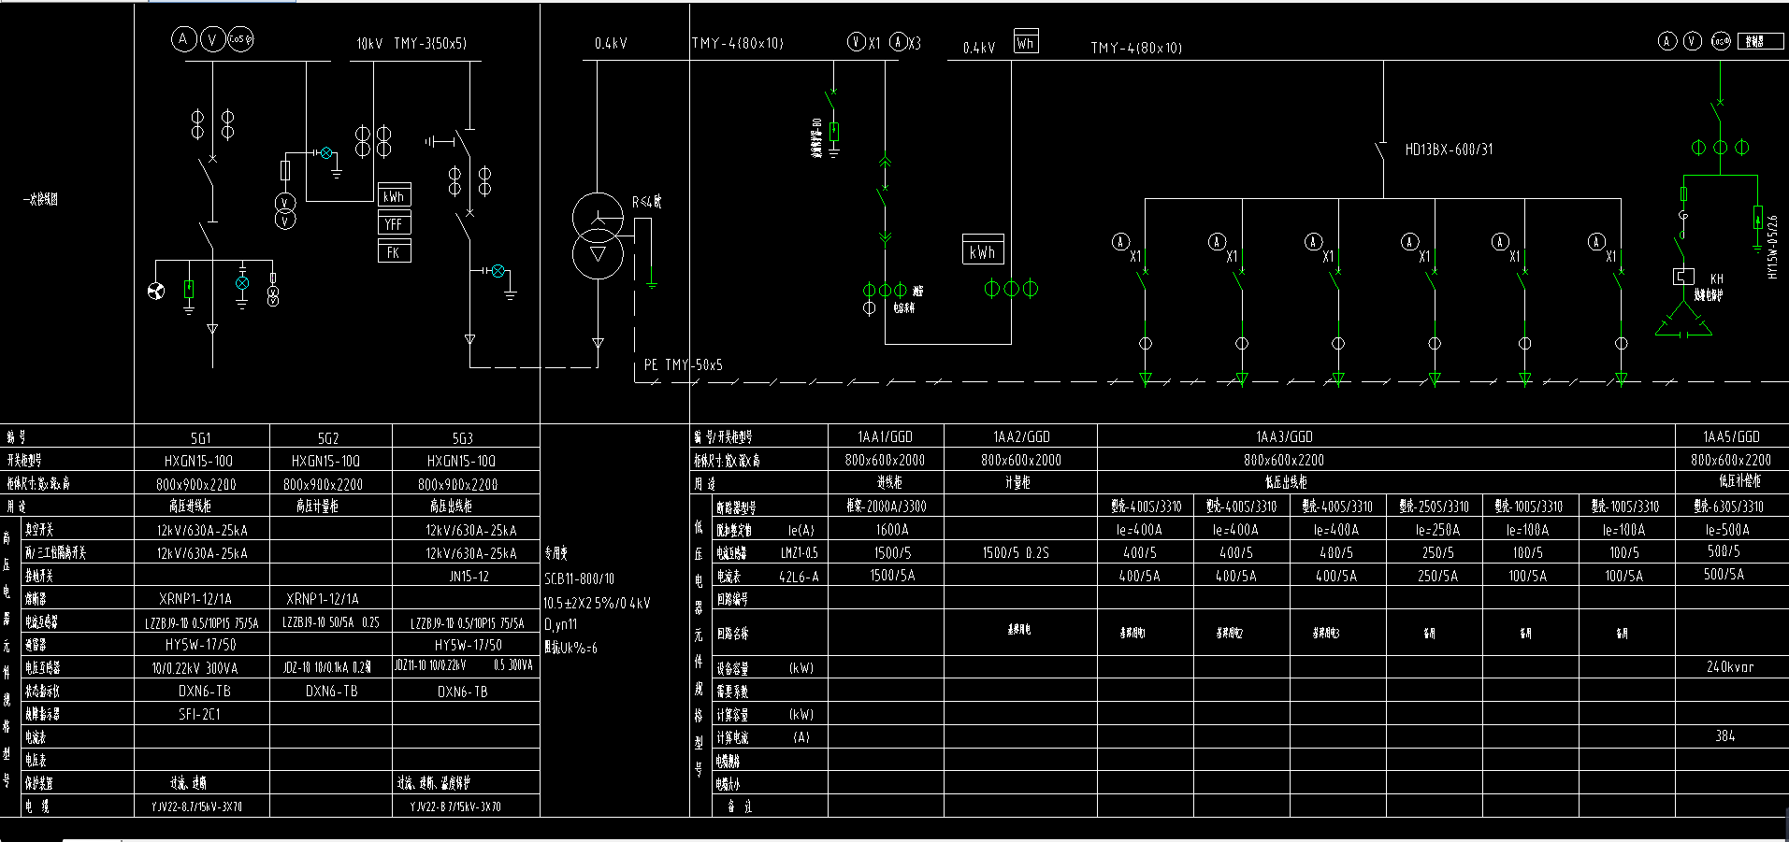Select the 10kV TMY-3(50x5) busbar label
1789x842 pixels.
[411, 43]
